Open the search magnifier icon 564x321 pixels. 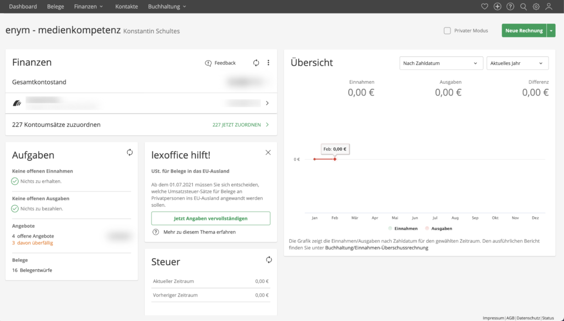524,7
